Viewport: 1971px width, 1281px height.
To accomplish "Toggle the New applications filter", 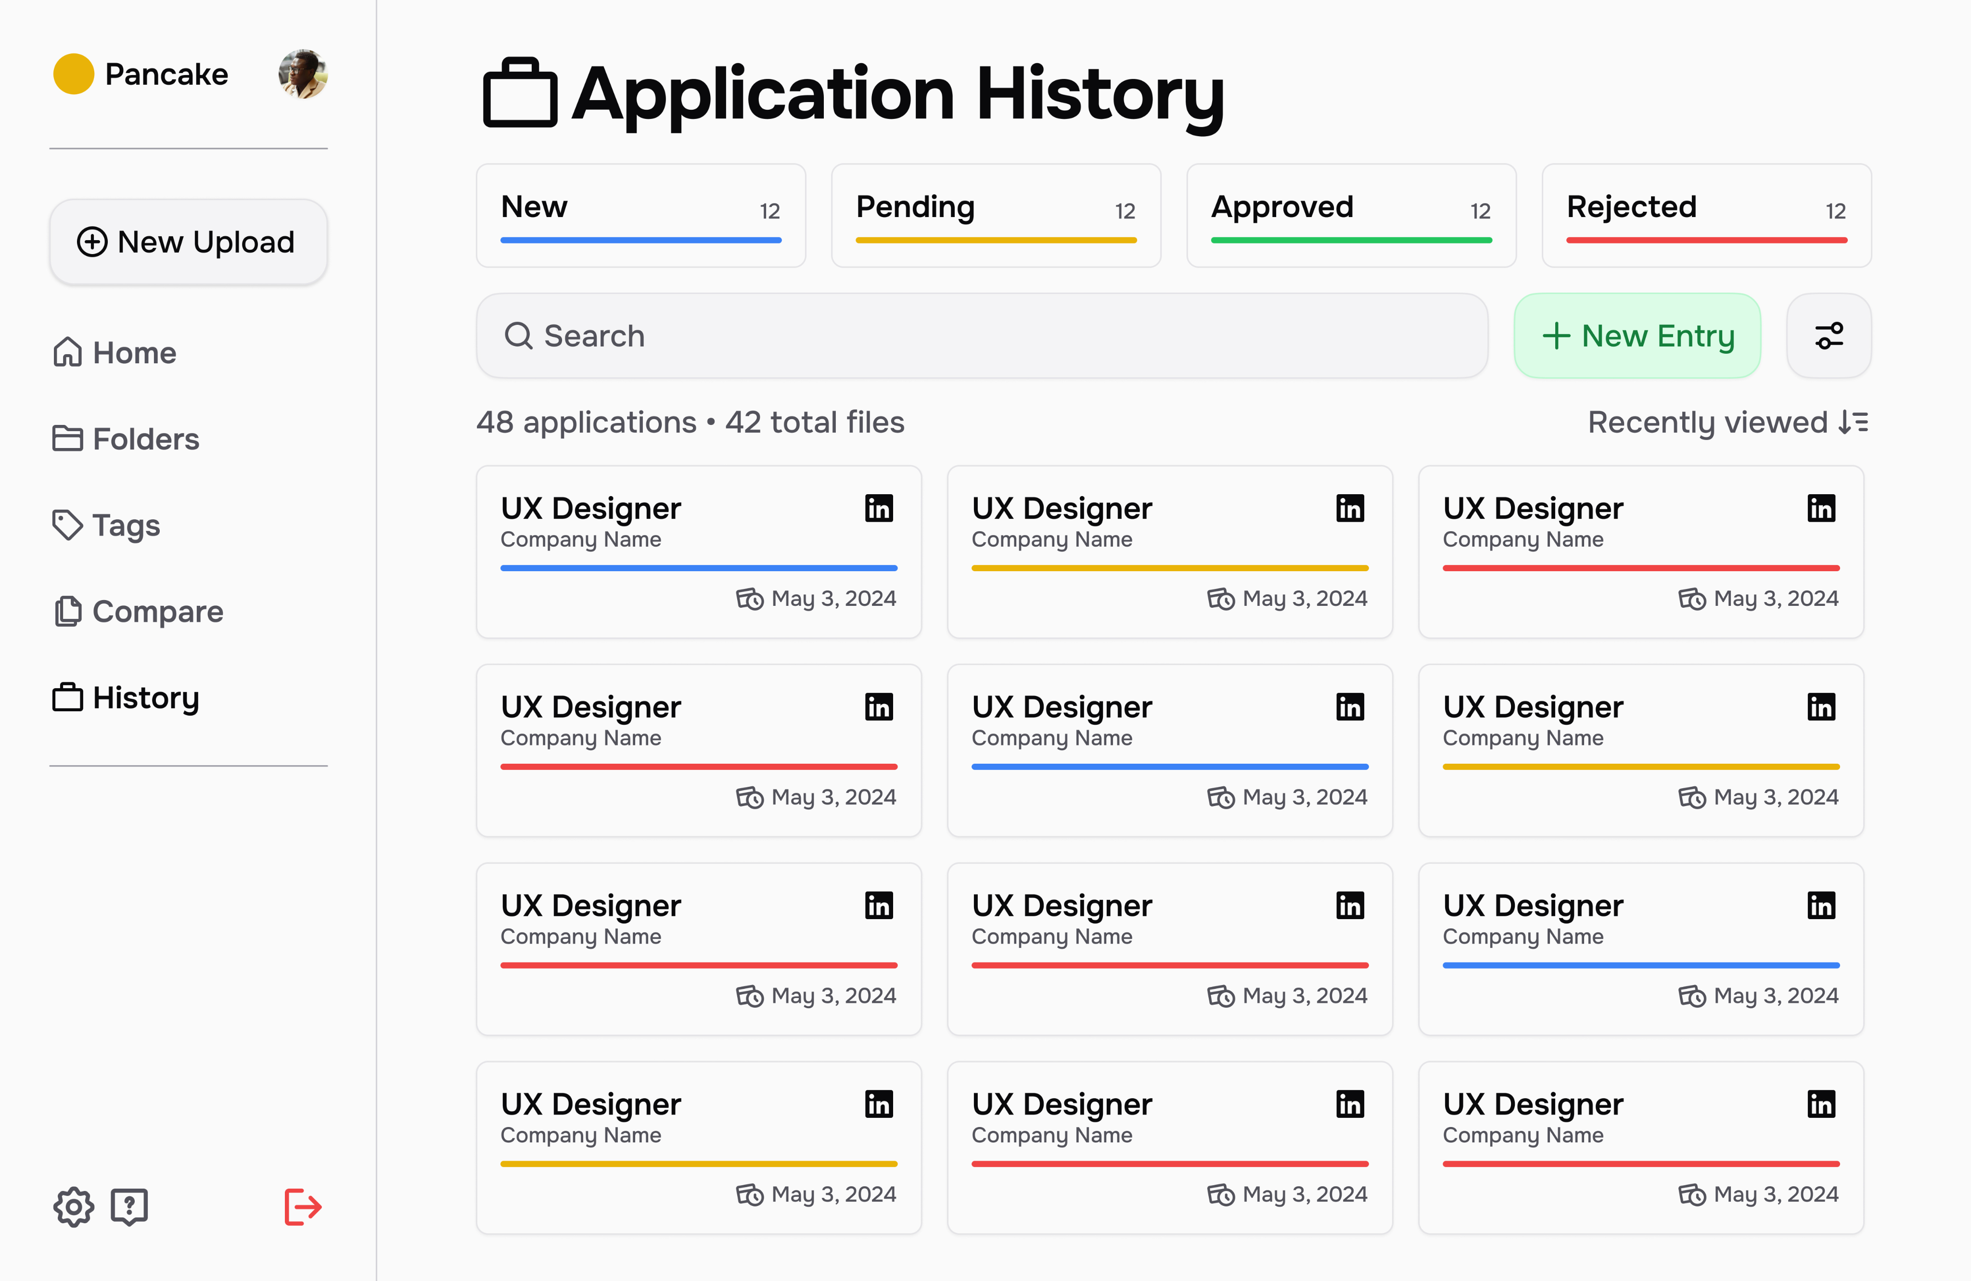I will coord(640,215).
